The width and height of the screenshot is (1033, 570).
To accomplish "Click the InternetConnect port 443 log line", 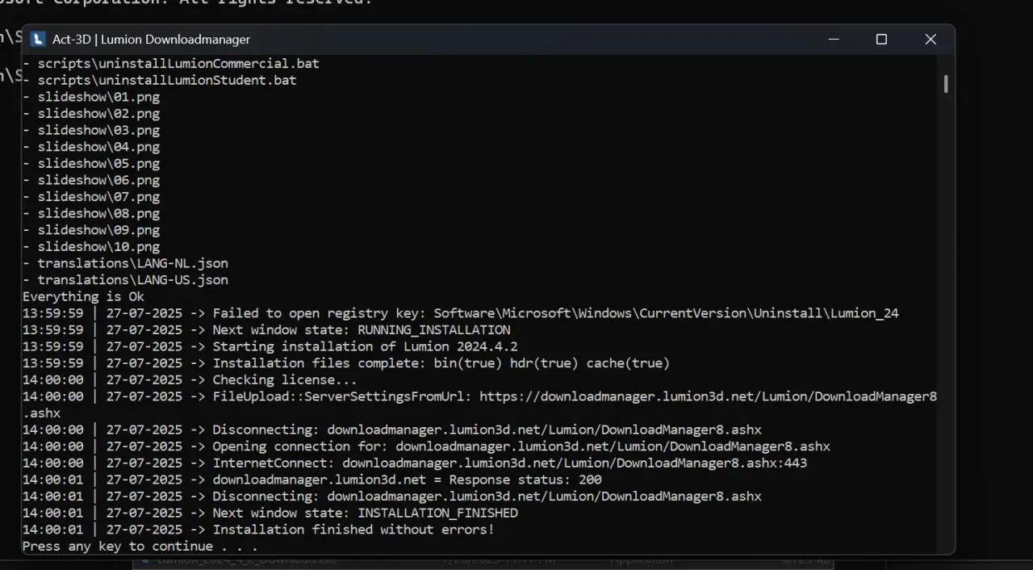I will (415, 463).
